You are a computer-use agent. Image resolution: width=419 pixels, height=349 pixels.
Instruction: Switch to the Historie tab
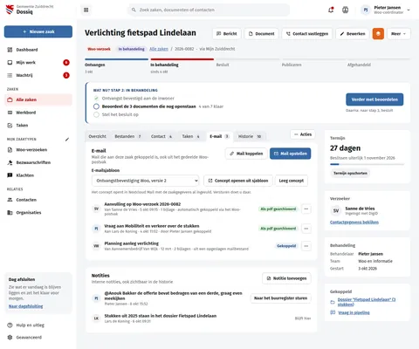click(x=250, y=136)
